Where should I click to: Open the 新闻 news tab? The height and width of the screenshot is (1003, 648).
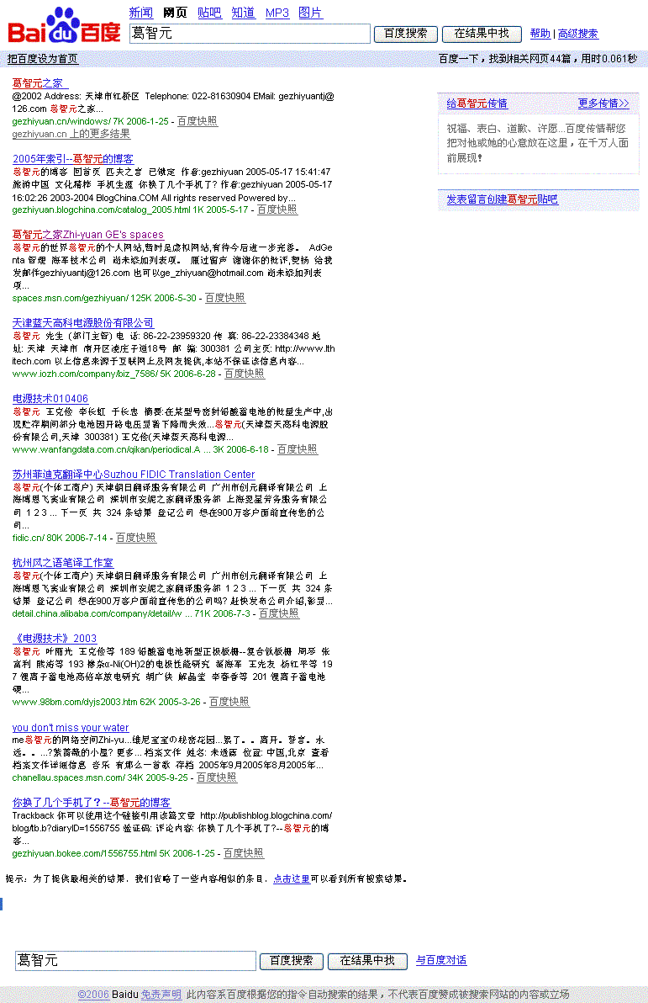point(140,13)
